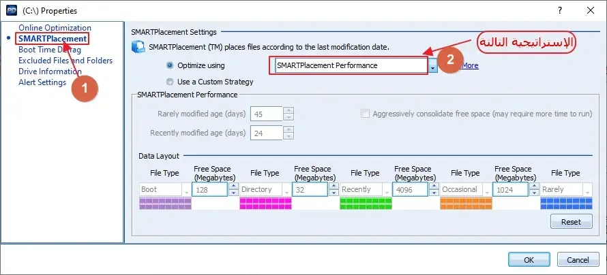Open the Recently file type dropdown
This screenshot has width=607, height=275.
coord(387,190)
